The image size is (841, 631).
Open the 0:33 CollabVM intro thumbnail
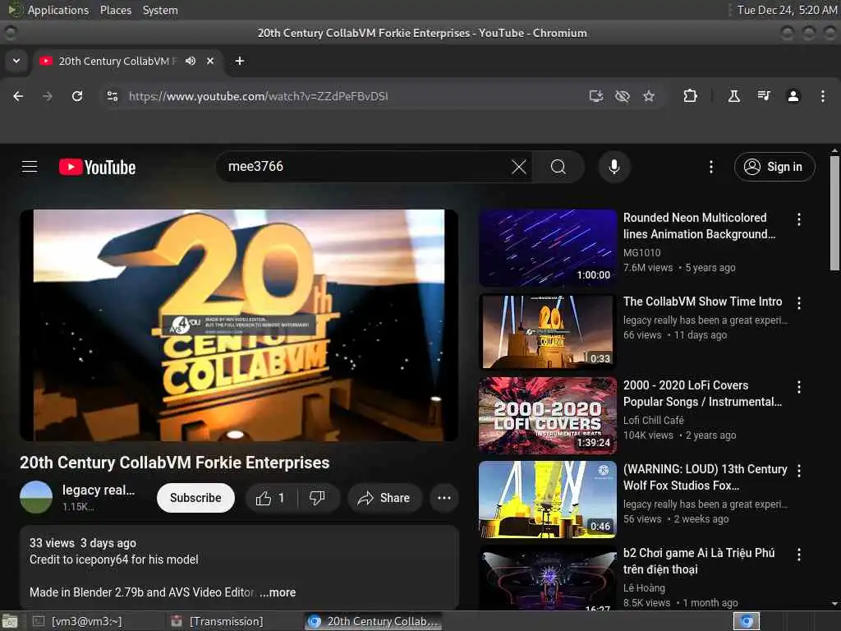pos(548,332)
